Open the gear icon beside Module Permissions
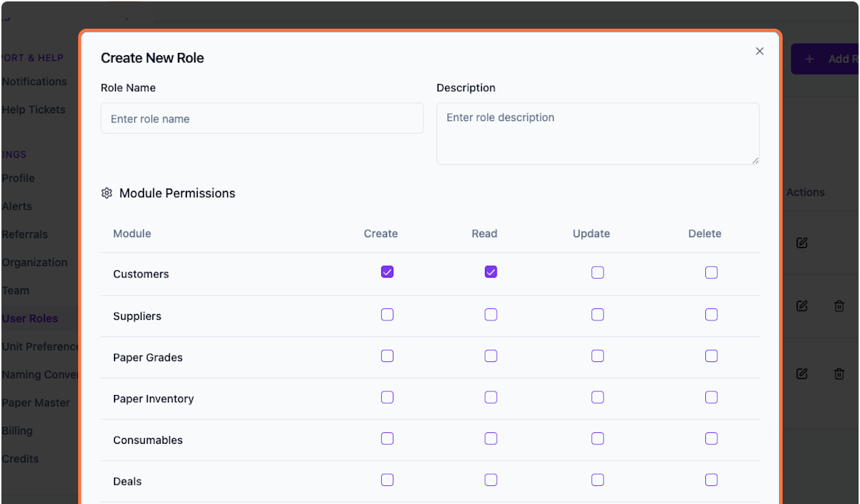The height and width of the screenshot is (504, 860). [x=106, y=193]
